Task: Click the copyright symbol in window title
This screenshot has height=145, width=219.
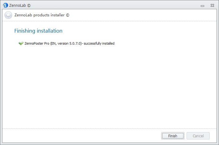Action: pyautogui.click(x=29, y=6)
